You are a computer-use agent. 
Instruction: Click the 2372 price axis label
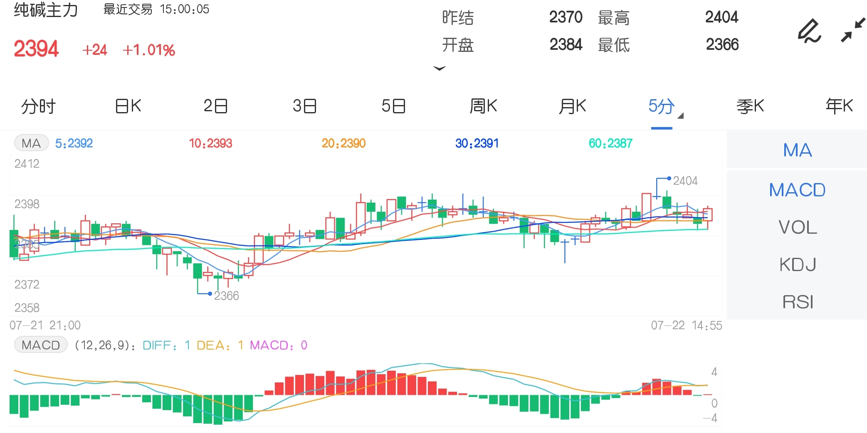[x=27, y=284]
